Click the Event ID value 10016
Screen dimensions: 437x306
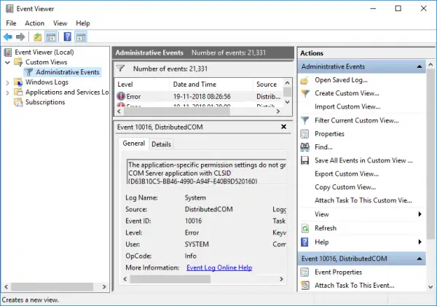click(x=193, y=221)
